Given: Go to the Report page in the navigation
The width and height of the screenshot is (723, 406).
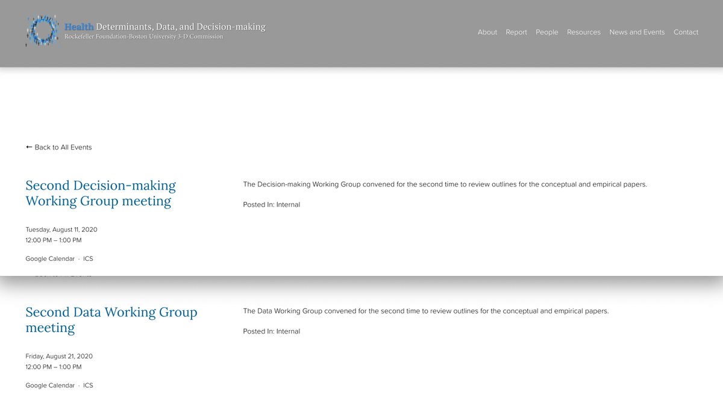Looking at the screenshot, I should coord(516,33).
